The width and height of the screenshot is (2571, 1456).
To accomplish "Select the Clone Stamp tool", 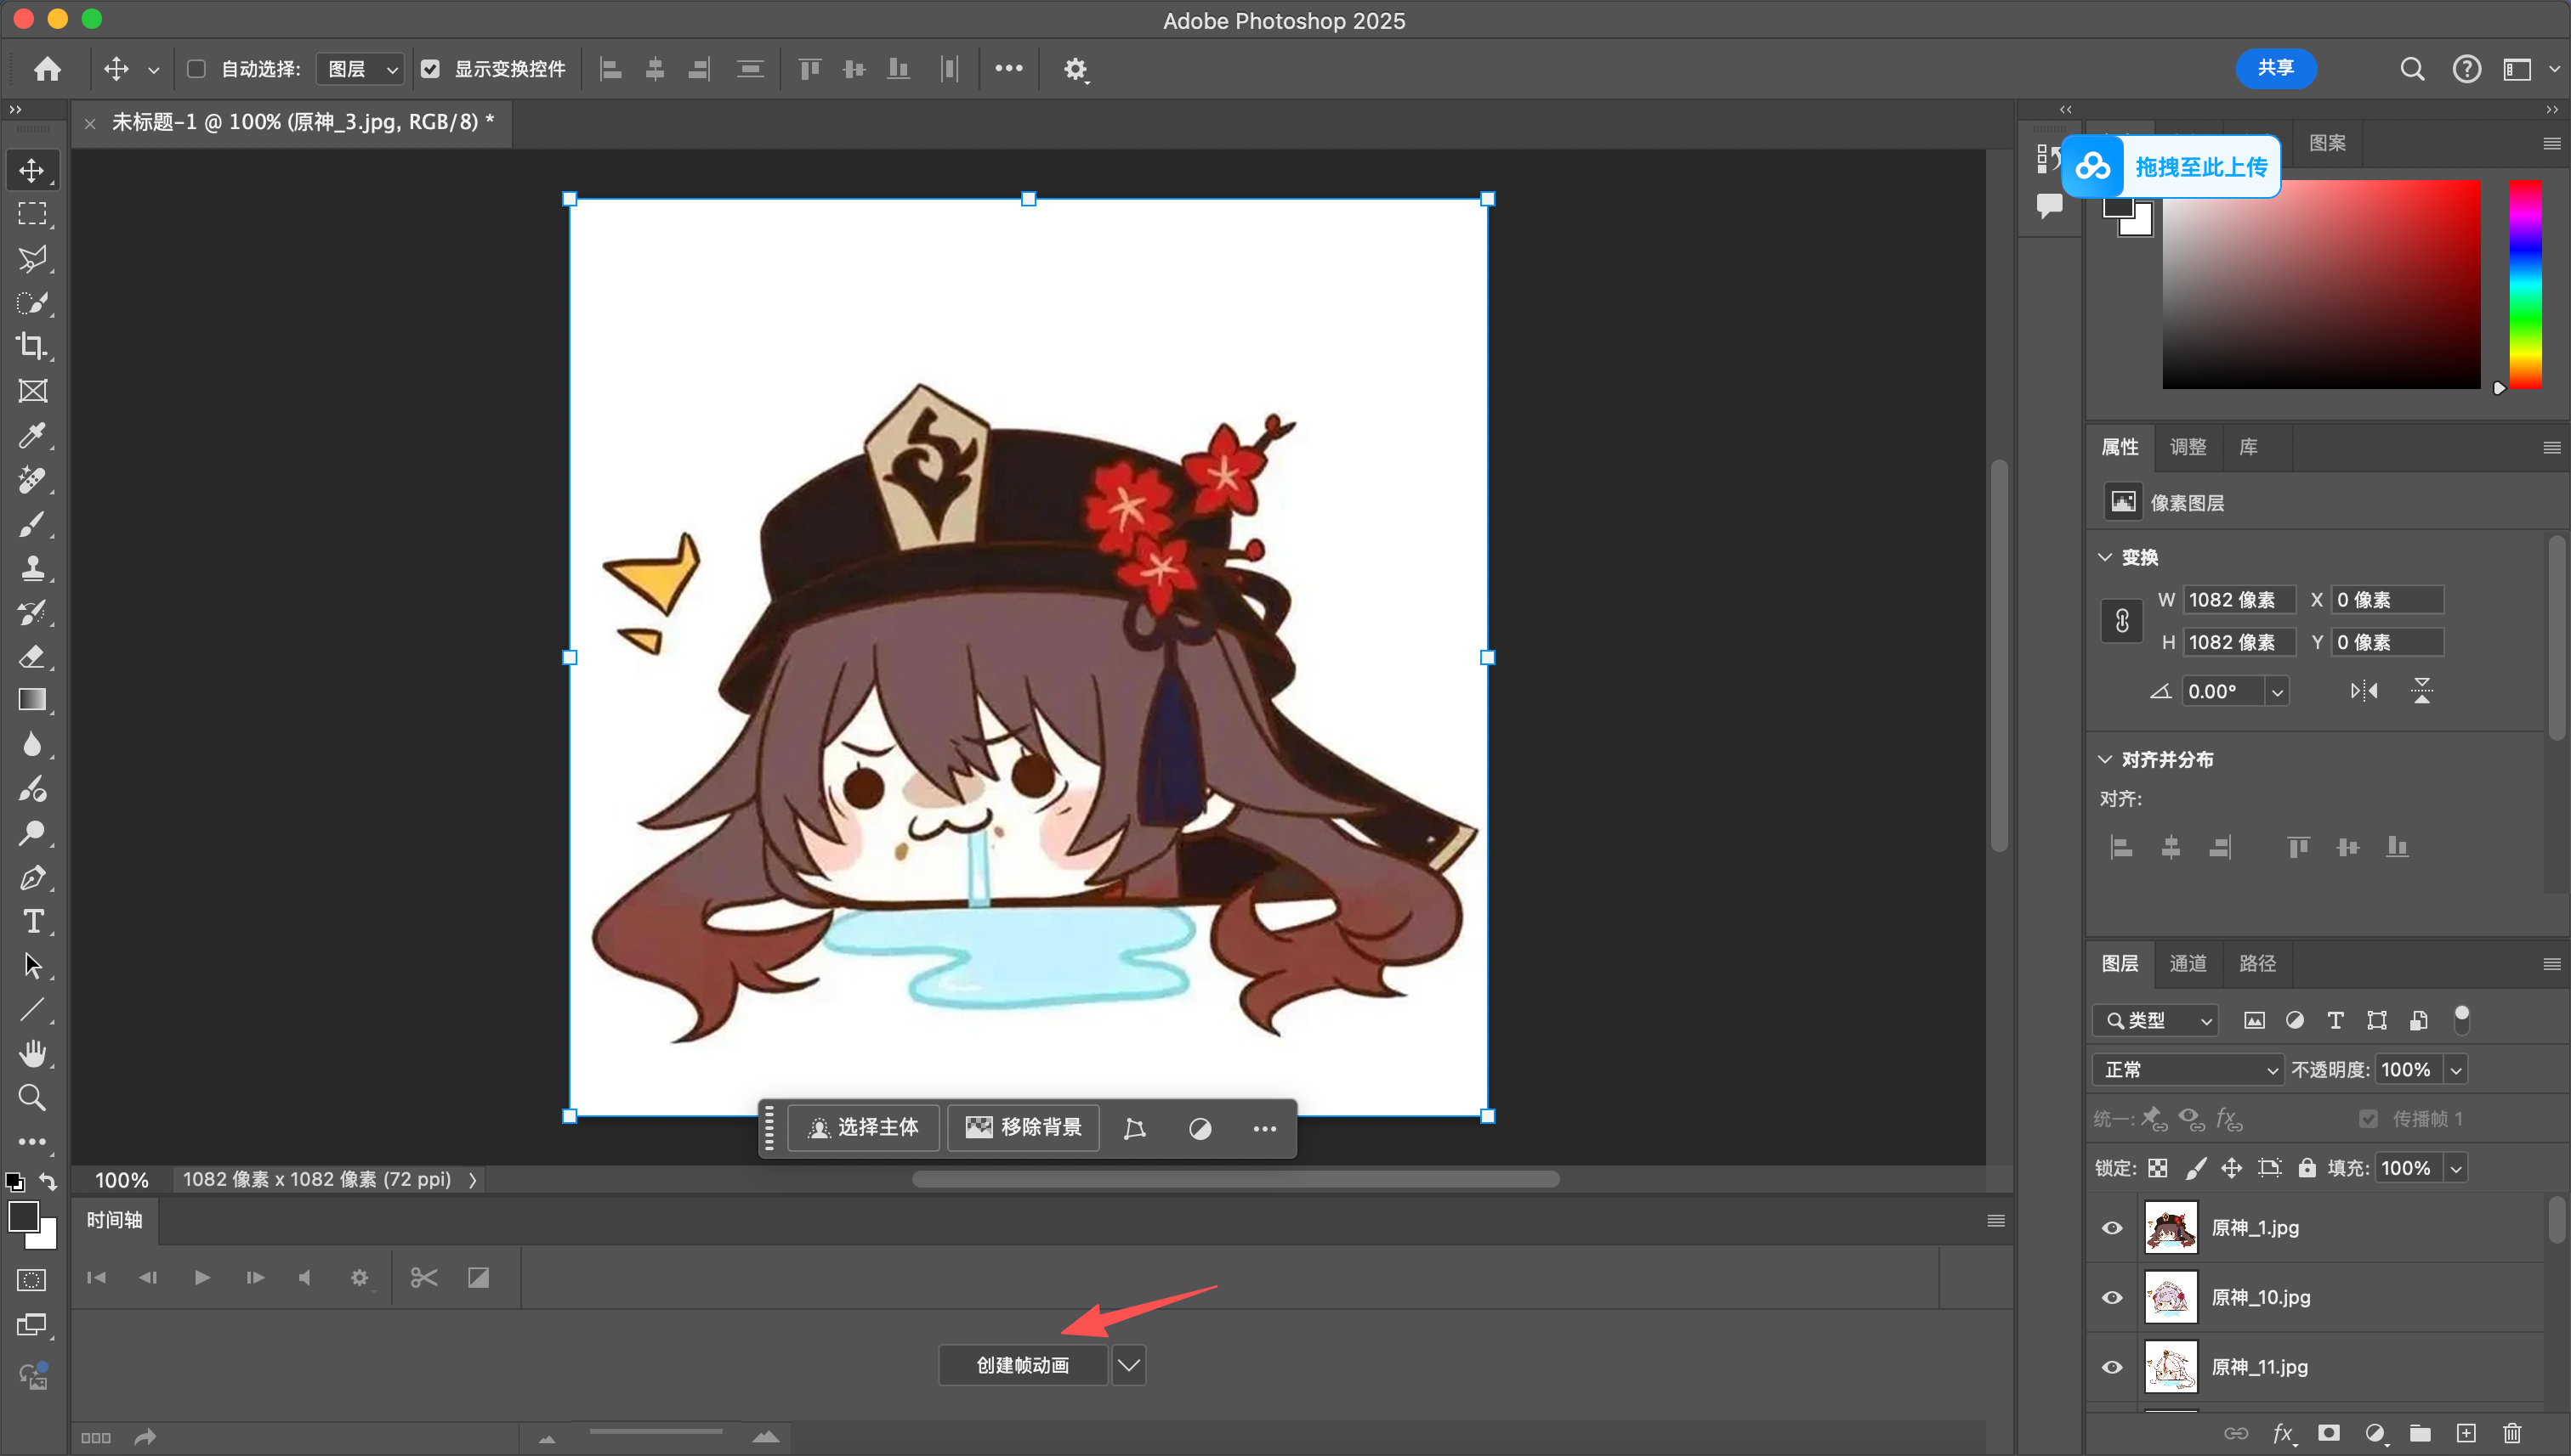I will [32, 568].
